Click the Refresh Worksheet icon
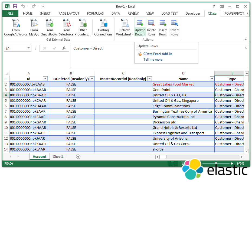Image resolution: width=252 pixels, height=252 pixels. pos(125,23)
